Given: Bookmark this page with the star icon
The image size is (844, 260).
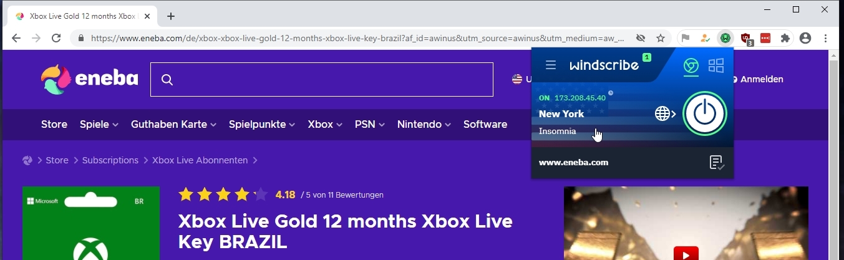Looking at the screenshot, I should click(x=660, y=38).
